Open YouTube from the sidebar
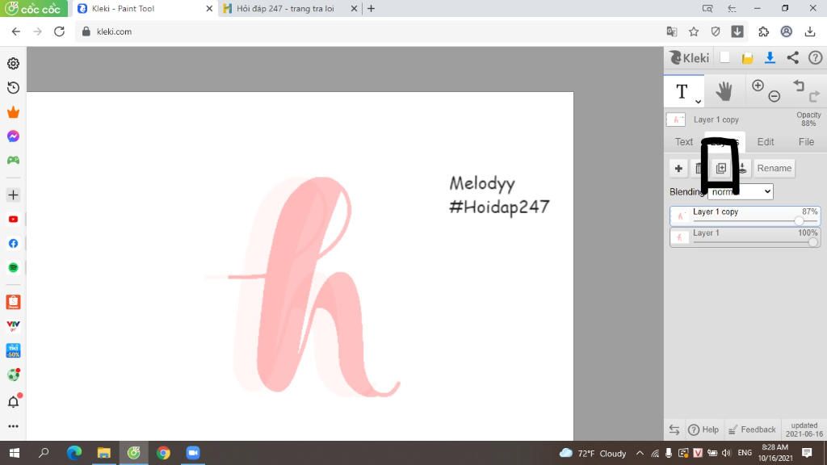 coord(13,220)
